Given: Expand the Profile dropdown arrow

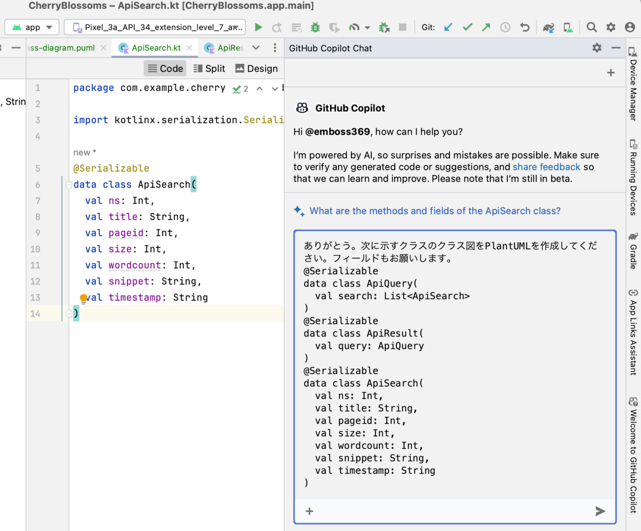Looking at the screenshot, I should click(367, 27).
